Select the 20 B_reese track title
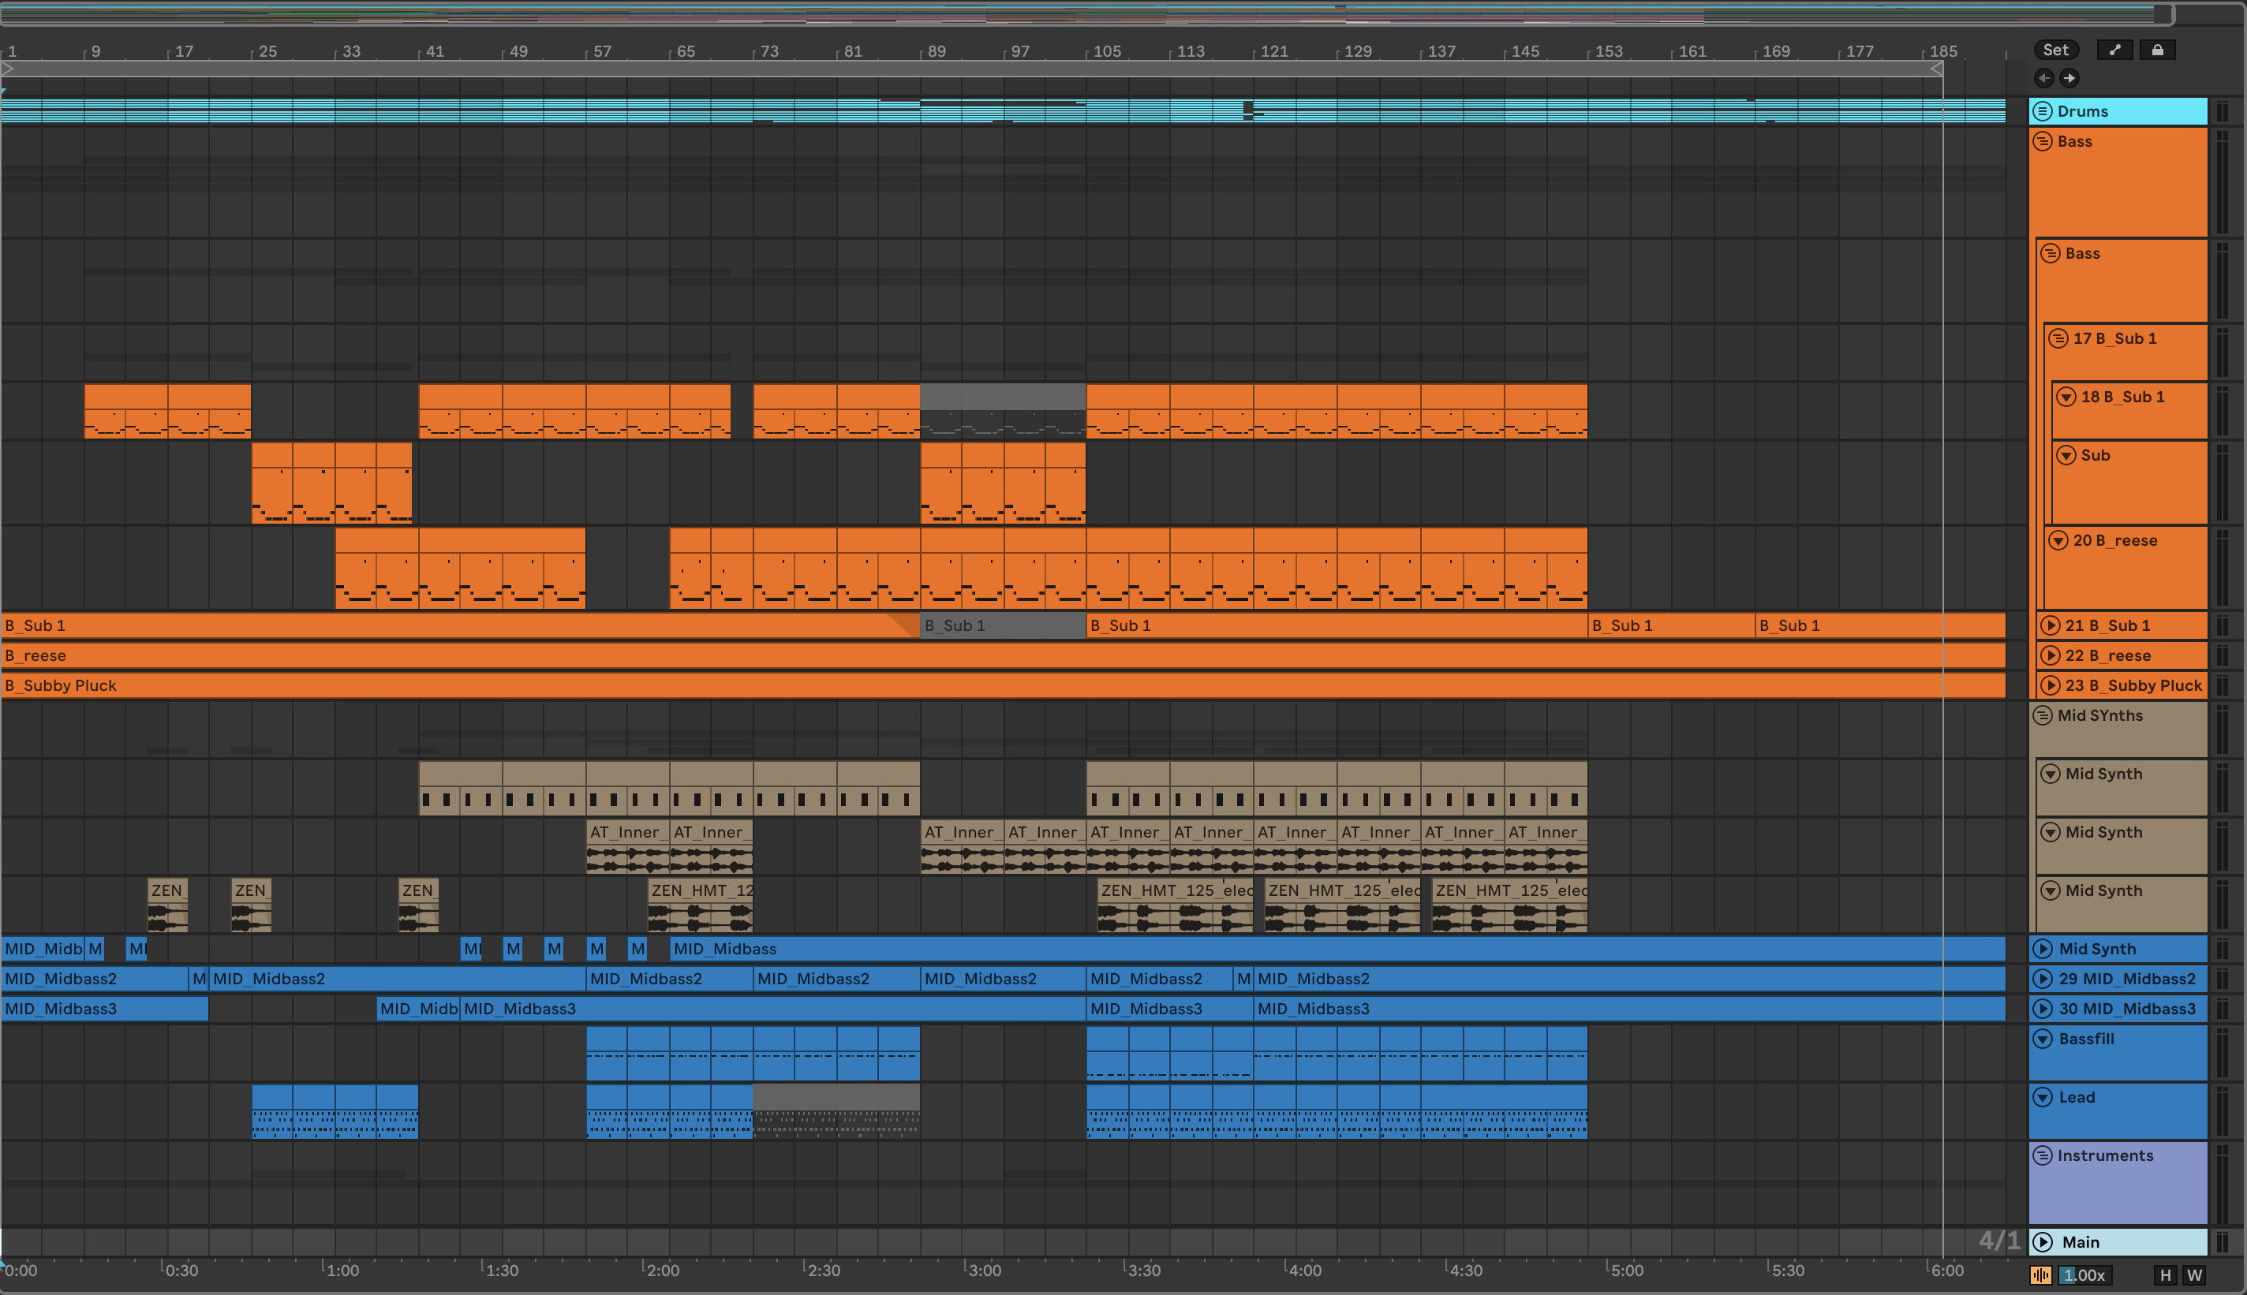The width and height of the screenshot is (2247, 1295). [2114, 541]
